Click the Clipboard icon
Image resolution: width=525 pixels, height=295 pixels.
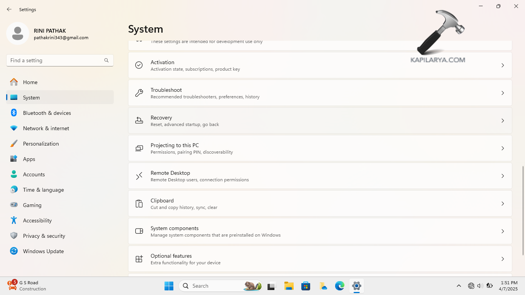(x=139, y=204)
